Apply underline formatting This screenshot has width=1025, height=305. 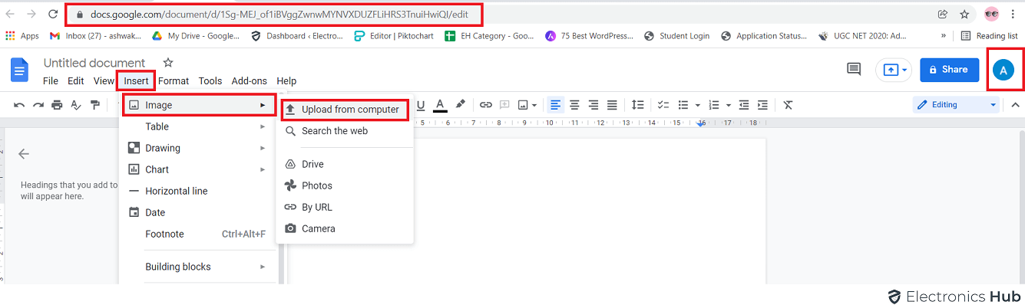[420, 105]
